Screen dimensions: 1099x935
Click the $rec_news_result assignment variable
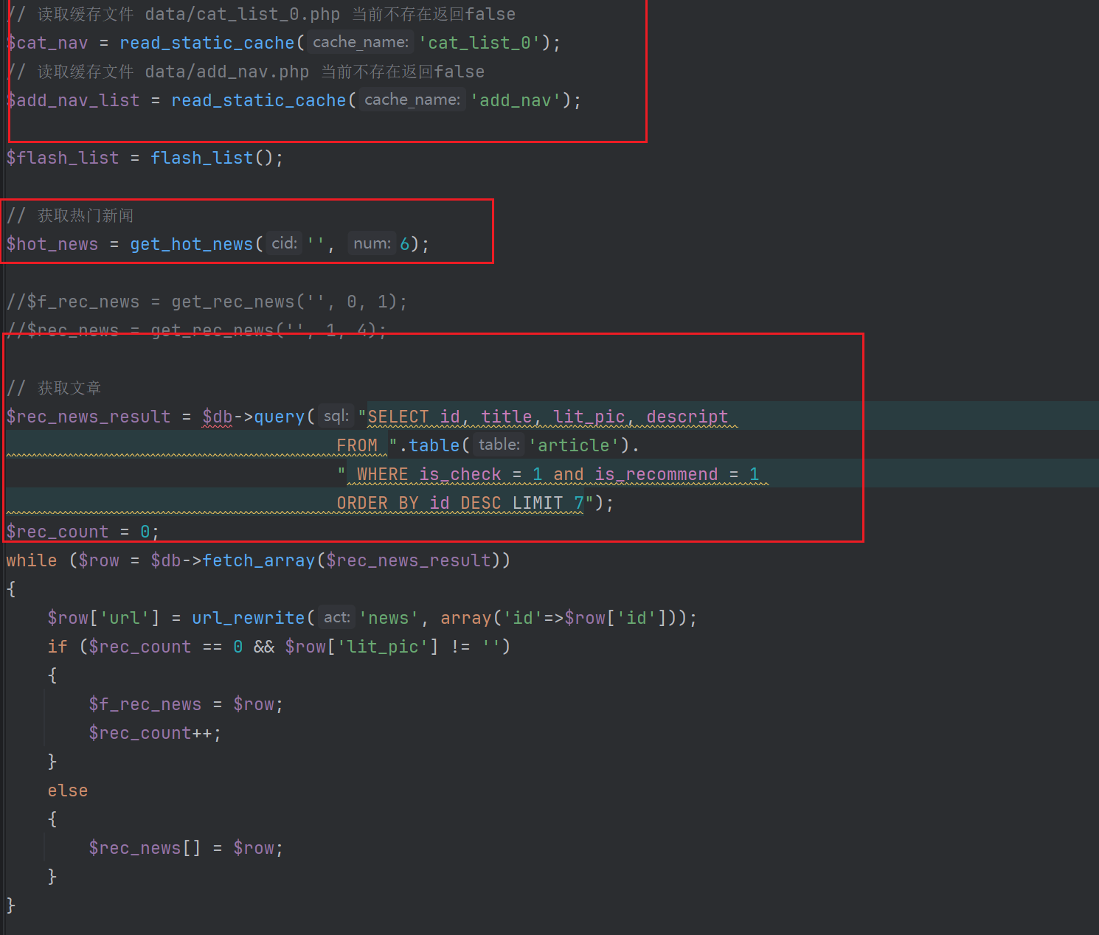[x=89, y=417]
